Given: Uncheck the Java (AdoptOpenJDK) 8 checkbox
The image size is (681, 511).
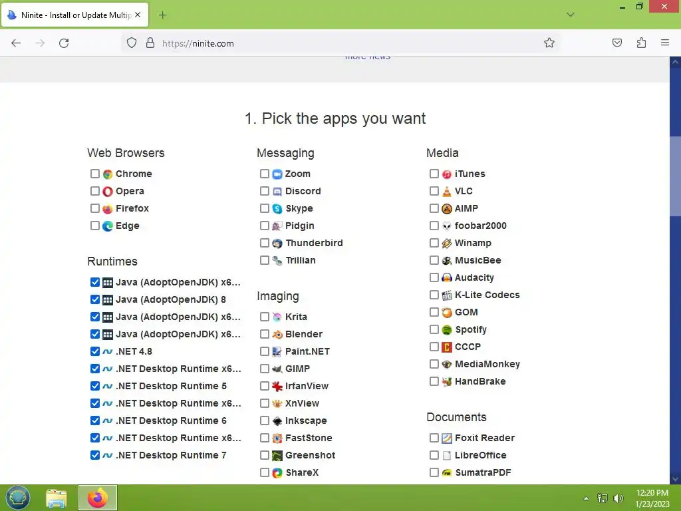Looking at the screenshot, I should coord(94,299).
